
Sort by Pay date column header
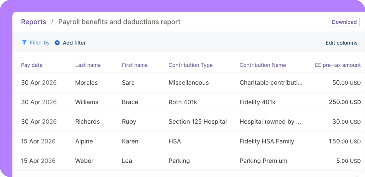click(32, 65)
